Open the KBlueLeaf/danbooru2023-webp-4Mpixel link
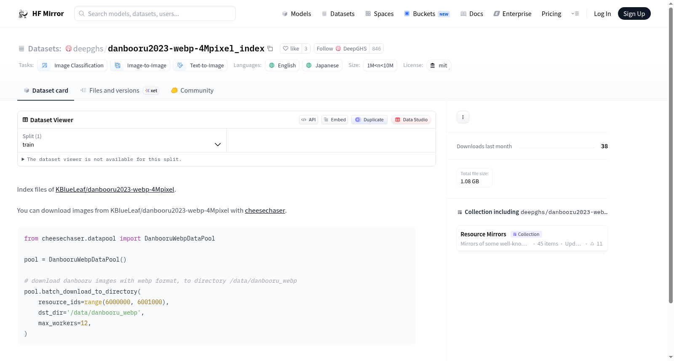Screen dimensions: 674x361 click(x=115, y=190)
